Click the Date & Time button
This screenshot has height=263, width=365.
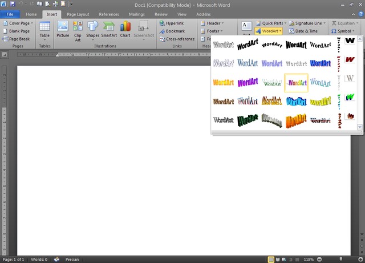pos(303,31)
